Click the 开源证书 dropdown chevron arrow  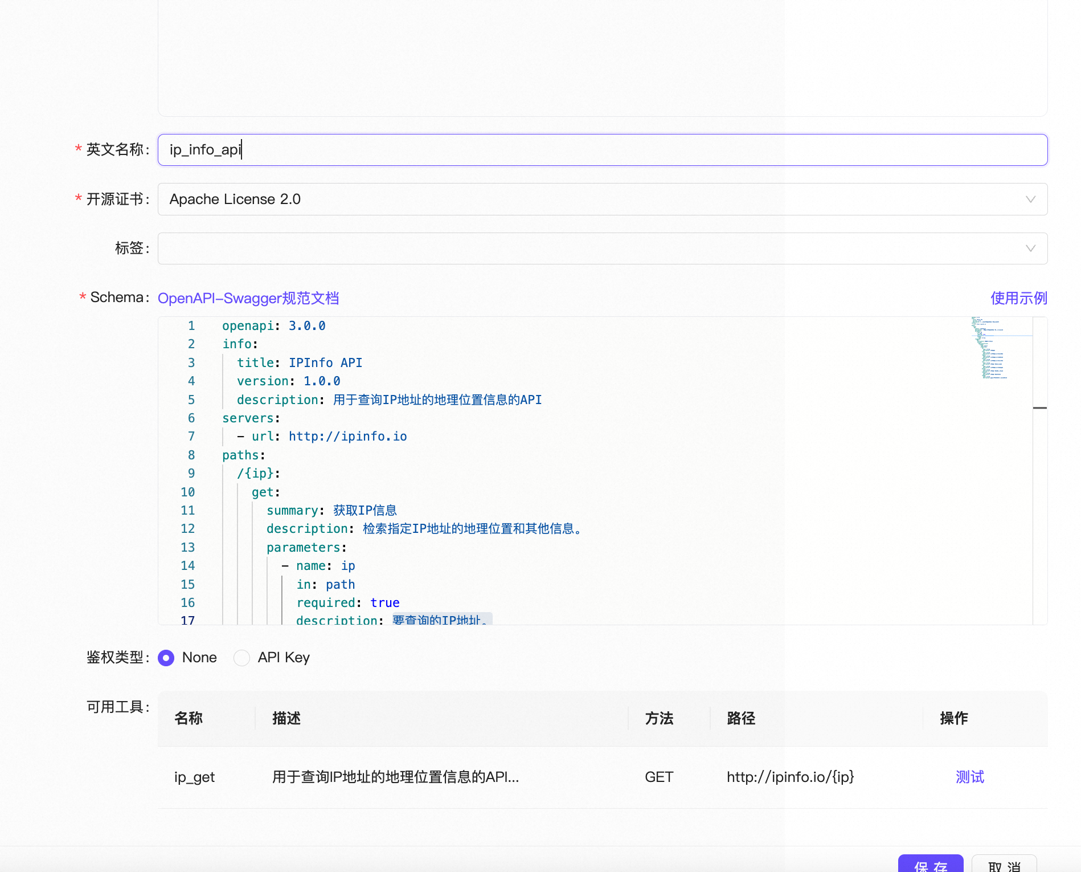click(x=1030, y=199)
